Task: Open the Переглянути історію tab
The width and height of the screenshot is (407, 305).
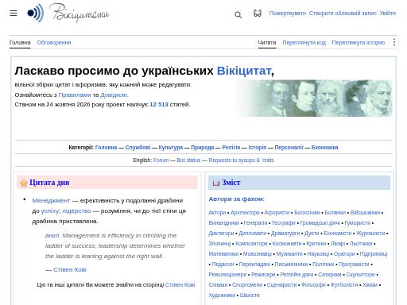Action: [x=359, y=43]
